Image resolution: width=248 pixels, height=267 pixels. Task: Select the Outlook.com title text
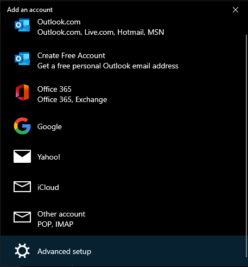pos(59,22)
